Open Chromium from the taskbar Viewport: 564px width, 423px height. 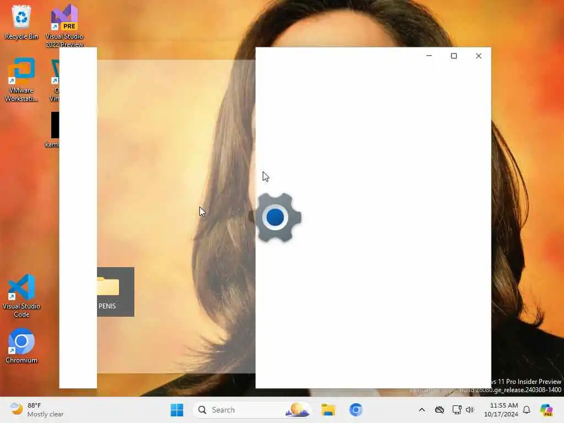[356, 410]
